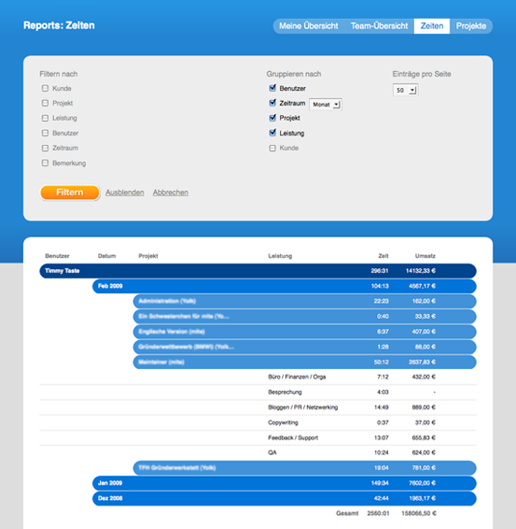Viewport: 516px width, 529px height.
Task: Click the Reports: Zeiten page title
Action: 59,25
